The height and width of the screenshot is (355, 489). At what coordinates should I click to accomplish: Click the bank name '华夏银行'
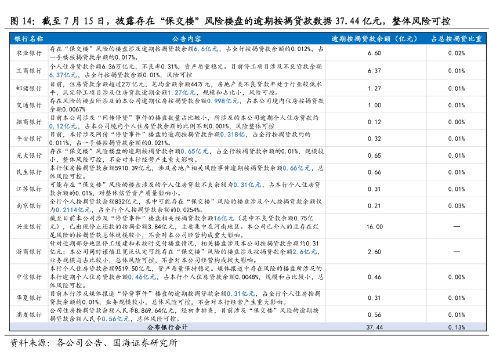click(x=29, y=298)
